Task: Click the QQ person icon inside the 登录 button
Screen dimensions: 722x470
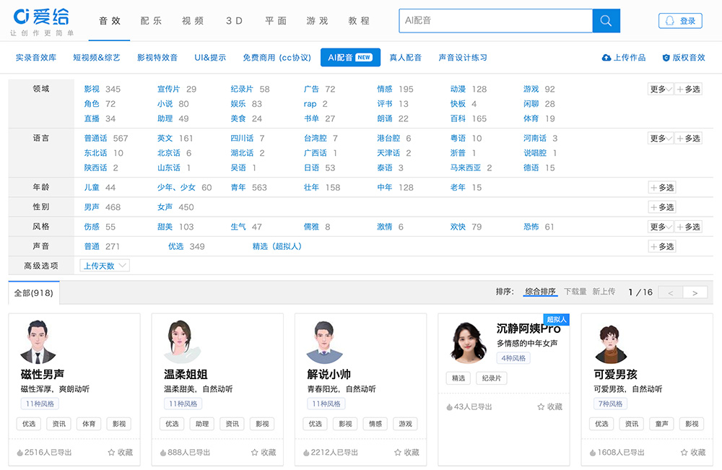Action: click(668, 21)
